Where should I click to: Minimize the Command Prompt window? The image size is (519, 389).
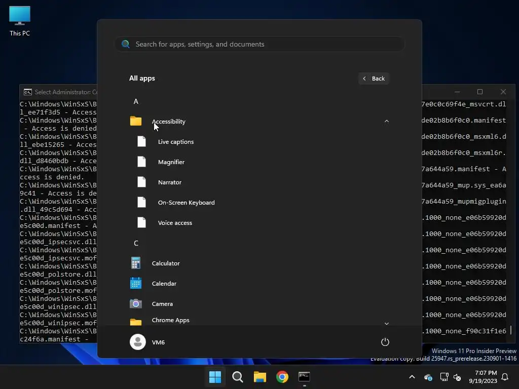[x=457, y=92]
